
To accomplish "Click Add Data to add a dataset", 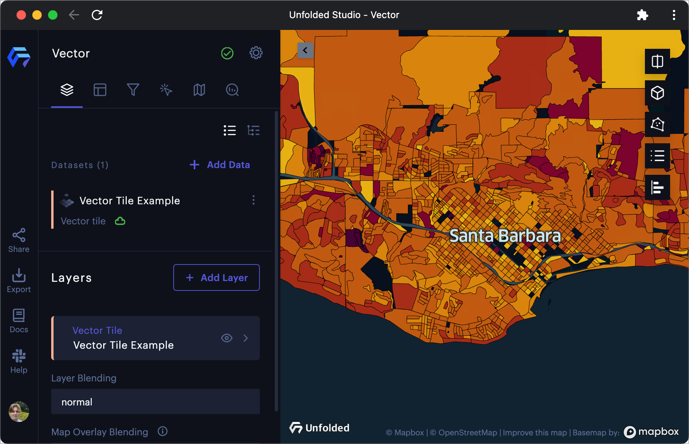I will (220, 165).
